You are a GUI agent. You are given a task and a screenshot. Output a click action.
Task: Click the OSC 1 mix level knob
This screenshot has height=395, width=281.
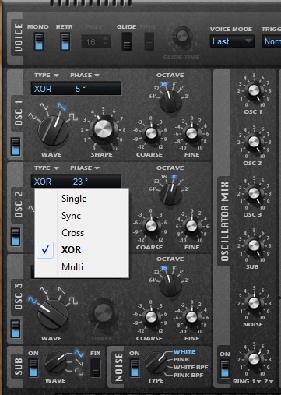[x=254, y=90]
